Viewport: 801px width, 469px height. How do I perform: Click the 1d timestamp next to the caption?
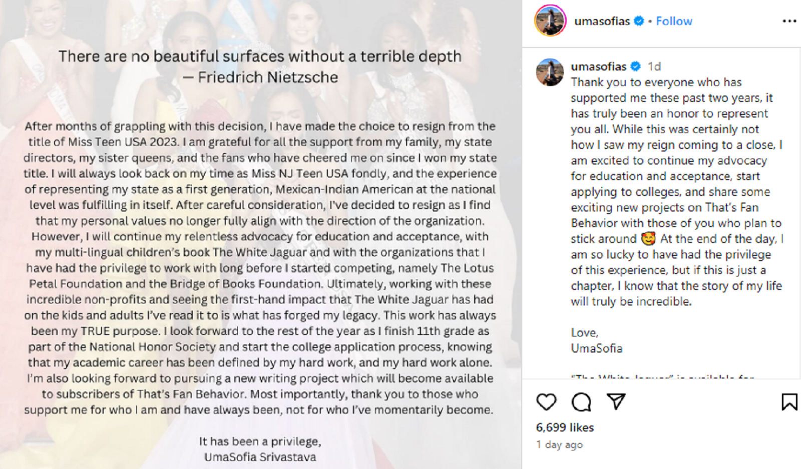point(654,66)
